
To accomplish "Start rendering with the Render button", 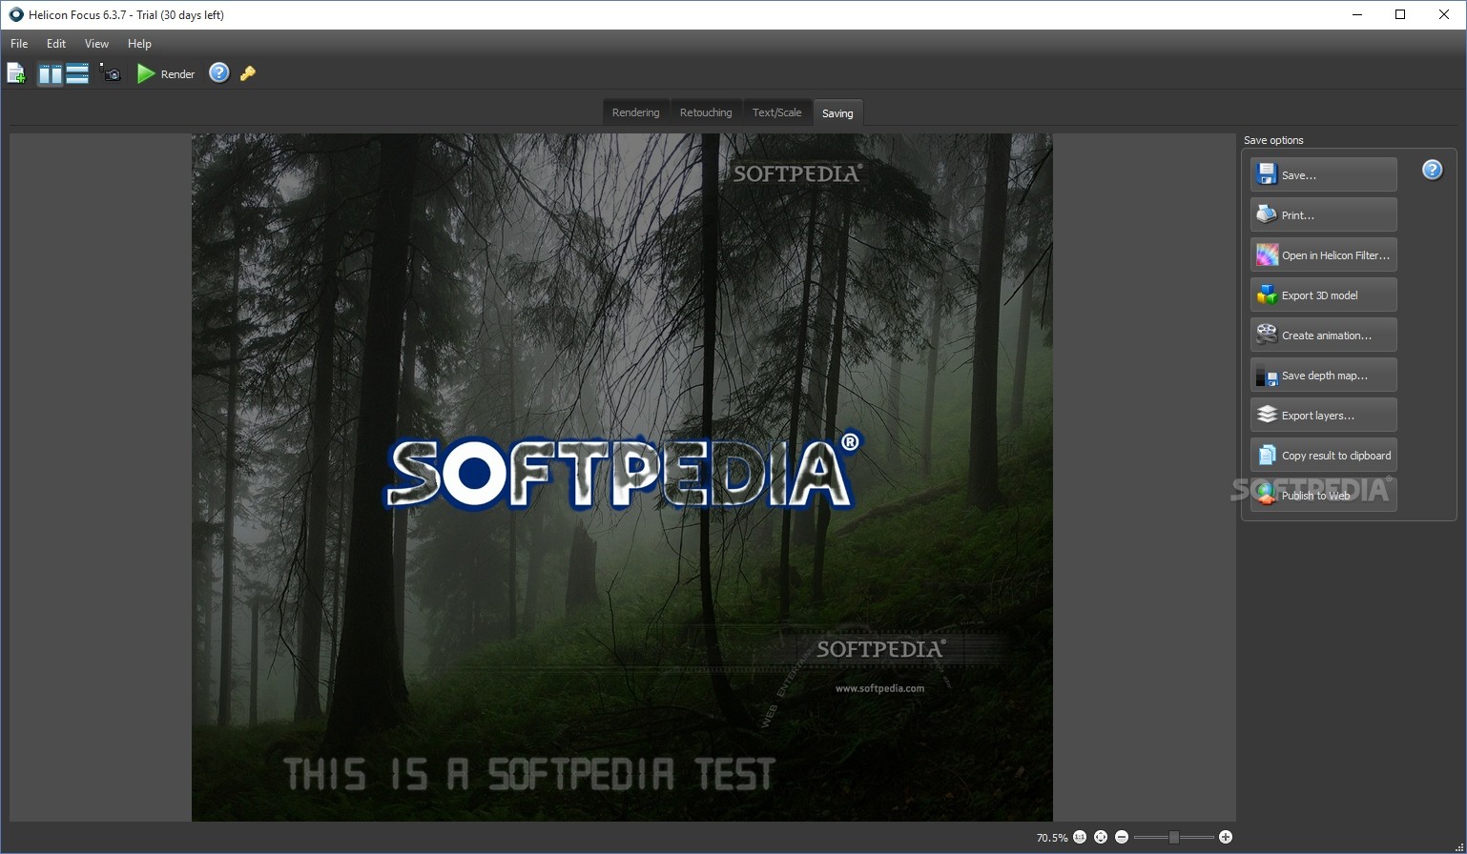I will coord(166,73).
